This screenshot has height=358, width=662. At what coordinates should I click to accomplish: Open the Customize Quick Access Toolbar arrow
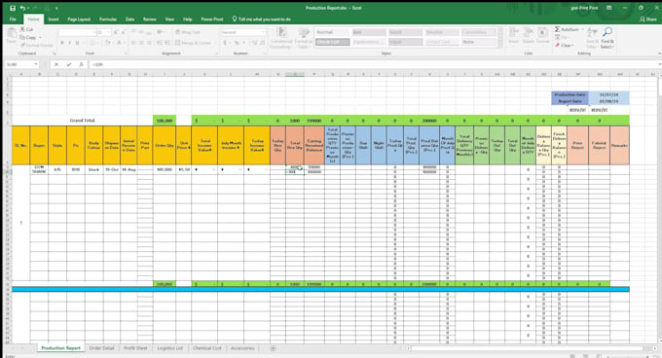coord(56,8)
